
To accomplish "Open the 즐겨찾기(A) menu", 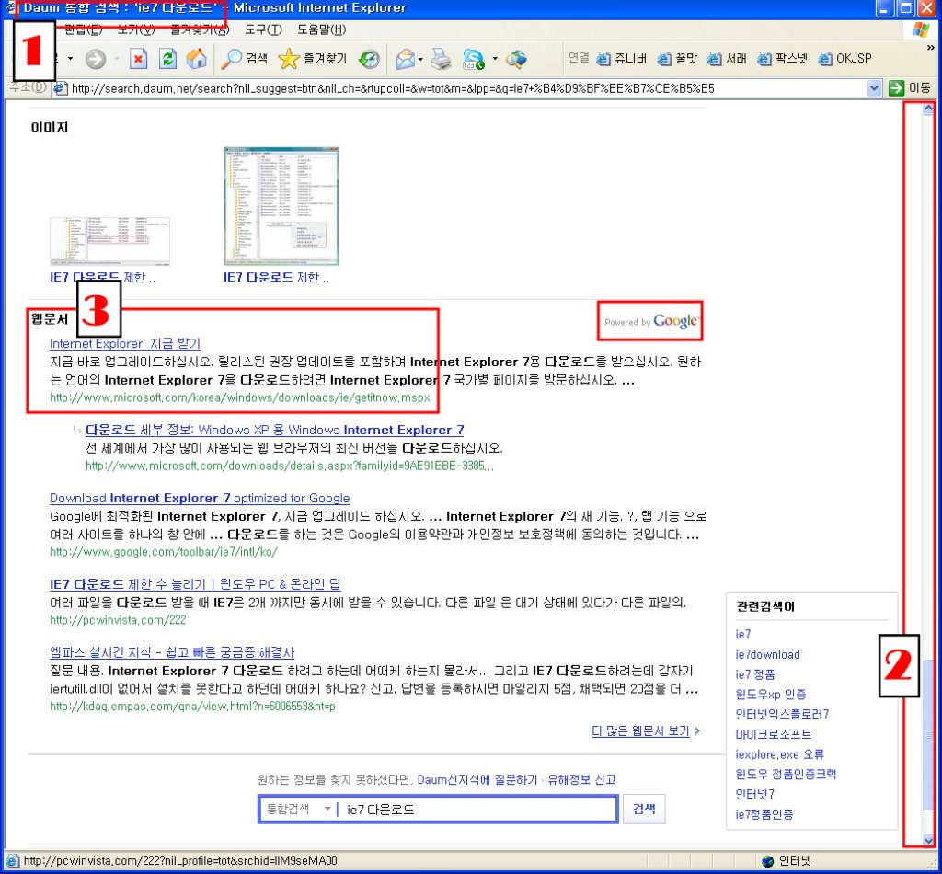I will coord(200,29).
